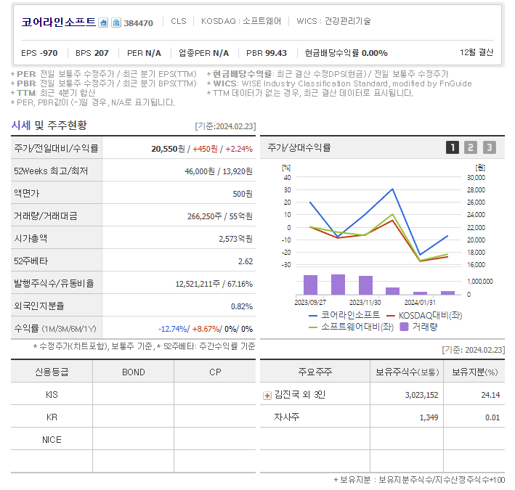Toggle the 거래량 purple legend entry
The width and height of the screenshot is (515, 490).
418,327
